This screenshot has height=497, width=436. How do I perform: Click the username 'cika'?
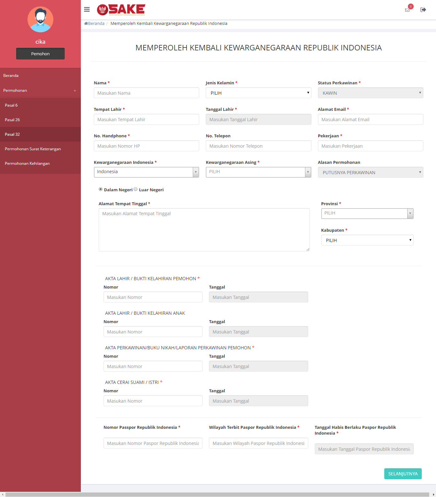(40, 42)
